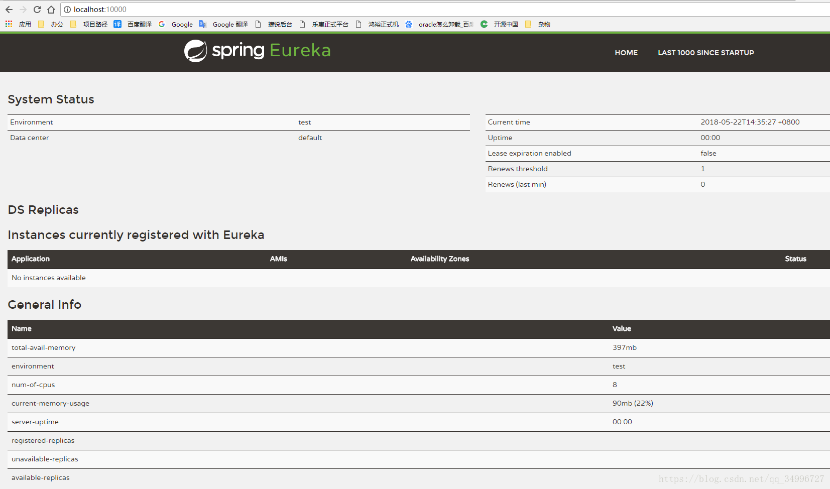Click the unavailable-replicas row name
Image resolution: width=830 pixels, height=489 pixels.
point(45,459)
